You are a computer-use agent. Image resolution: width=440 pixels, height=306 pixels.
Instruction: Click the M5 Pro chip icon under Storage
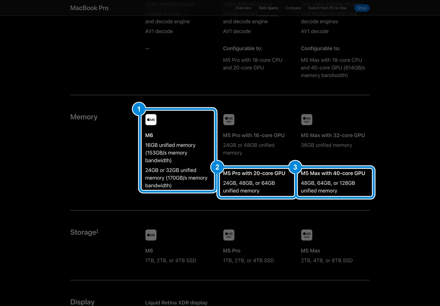tap(229, 235)
